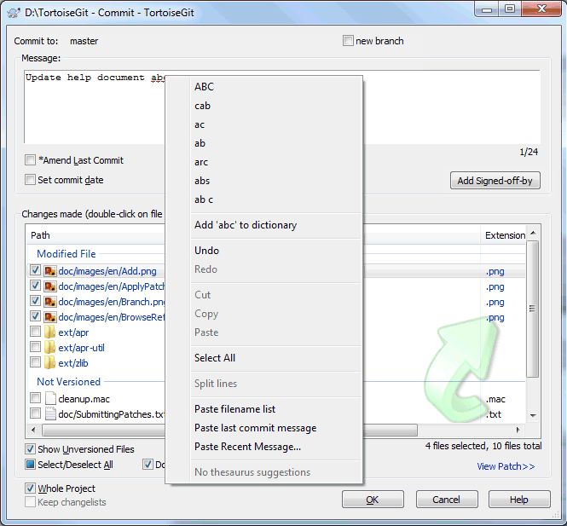The width and height of the screenshot is (567, 526).
Task: Open the View Patch>> link
Action: pyautogui.click(x=506, y=466)
